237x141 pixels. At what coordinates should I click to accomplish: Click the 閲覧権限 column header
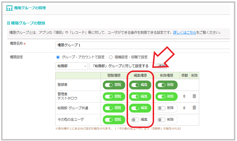pos(114,76)
